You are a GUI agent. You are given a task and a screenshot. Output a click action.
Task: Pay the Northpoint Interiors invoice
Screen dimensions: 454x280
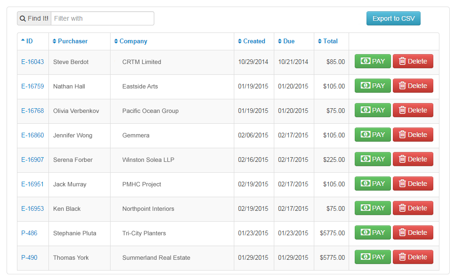click(373, 208)
